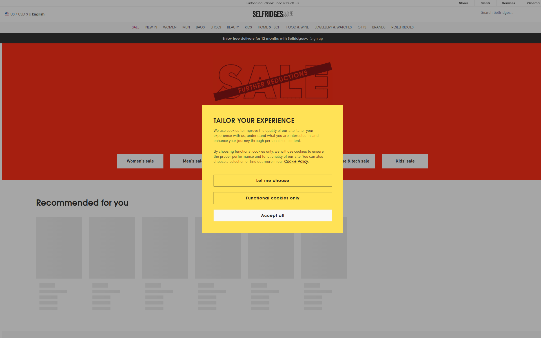This screenshot has height=338, width=541.
Task: Click the SALE further reductions banner graphic
Action: [x=273, y=82]
